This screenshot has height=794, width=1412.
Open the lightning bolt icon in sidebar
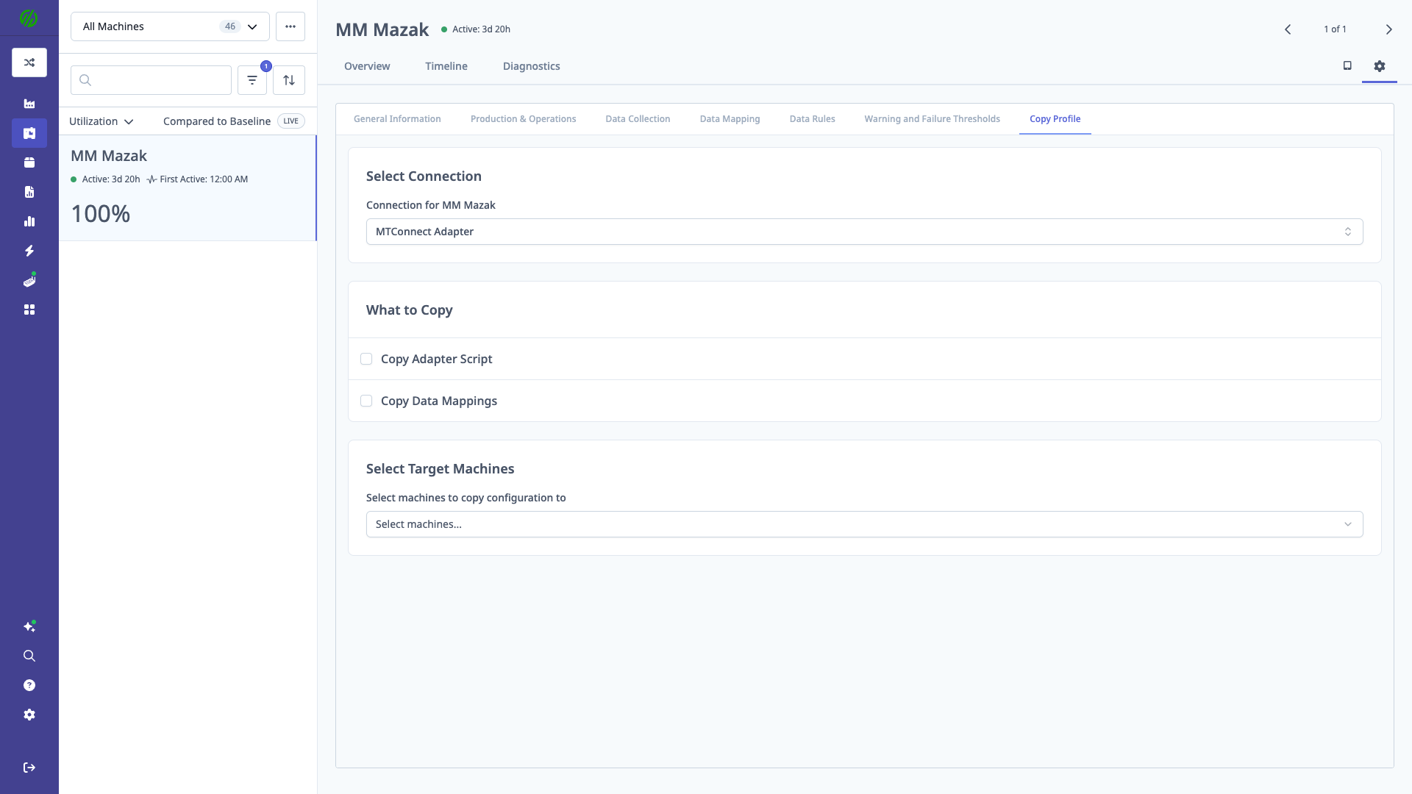pyautogui.click(x=29, y=251)
